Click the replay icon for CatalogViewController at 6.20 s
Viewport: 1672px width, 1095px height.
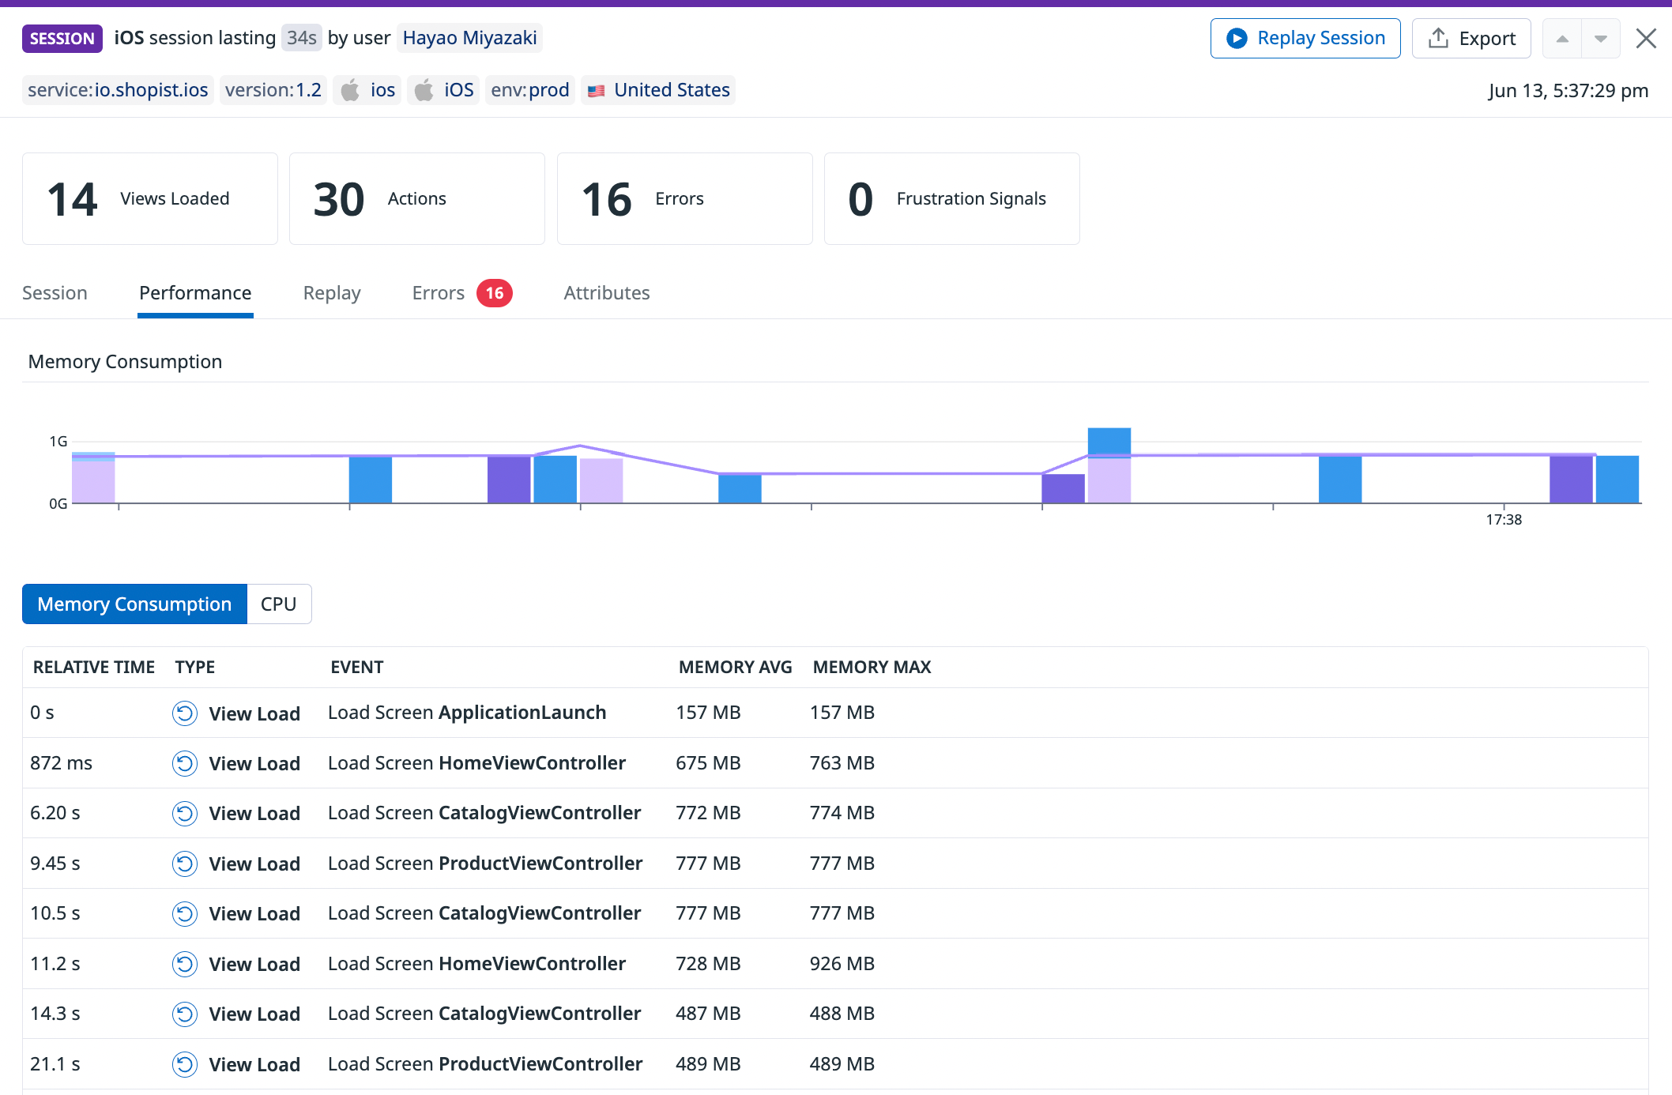point(184,813)
